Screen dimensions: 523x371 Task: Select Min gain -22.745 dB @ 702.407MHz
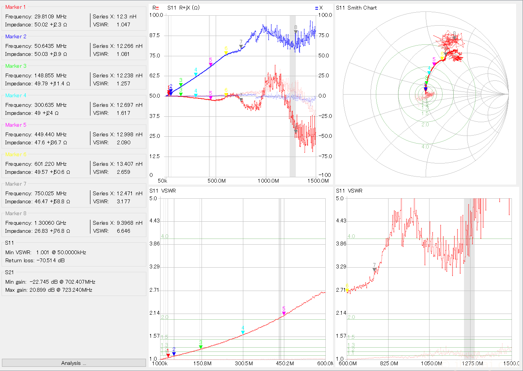click(x=50, y=282)
